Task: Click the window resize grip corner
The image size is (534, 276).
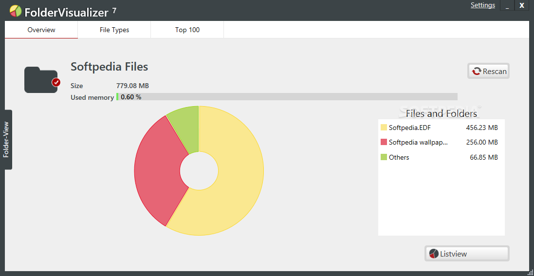Action: click(x=530, y=272)
